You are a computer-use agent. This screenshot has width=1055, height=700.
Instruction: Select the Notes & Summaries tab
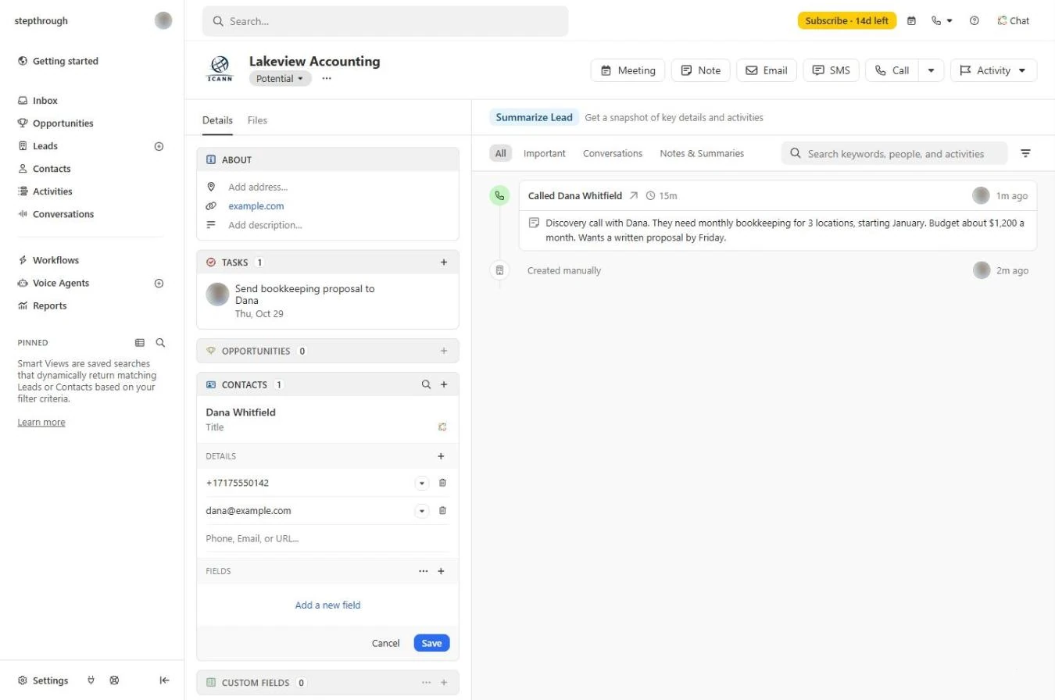(702, 154)
